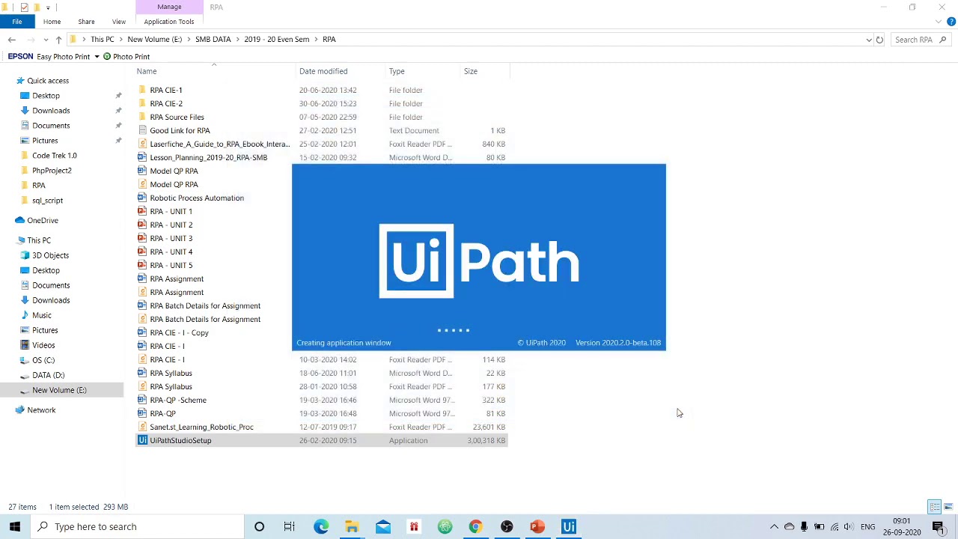Open Downloads under Quick access

point(51,110)
